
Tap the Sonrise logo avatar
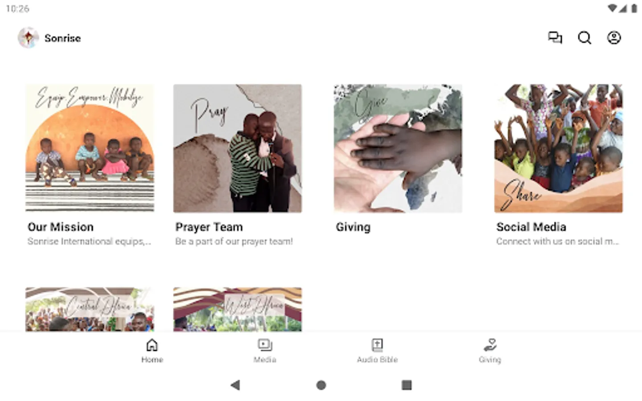(x=29, y=38)
